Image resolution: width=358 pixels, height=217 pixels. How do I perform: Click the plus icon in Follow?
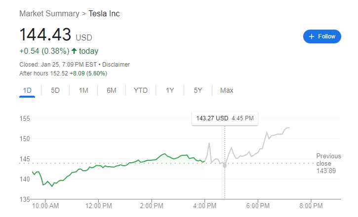[x=312, y=36]
